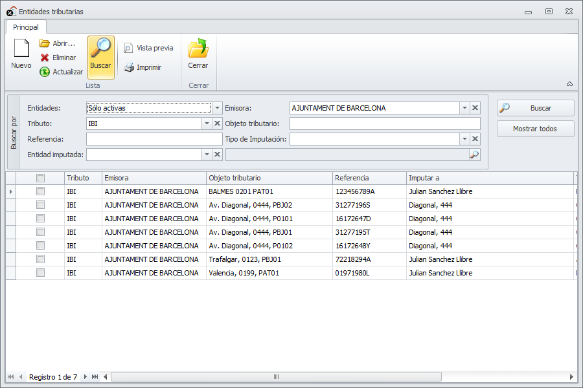Expand the Entidades dropdown
This screenshot has width=583, height=388.
218,108
